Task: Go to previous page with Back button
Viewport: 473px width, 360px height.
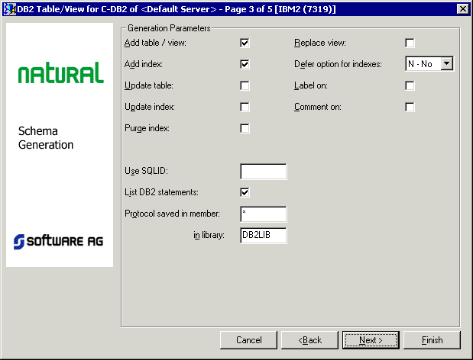Action: tap(309, 339)
